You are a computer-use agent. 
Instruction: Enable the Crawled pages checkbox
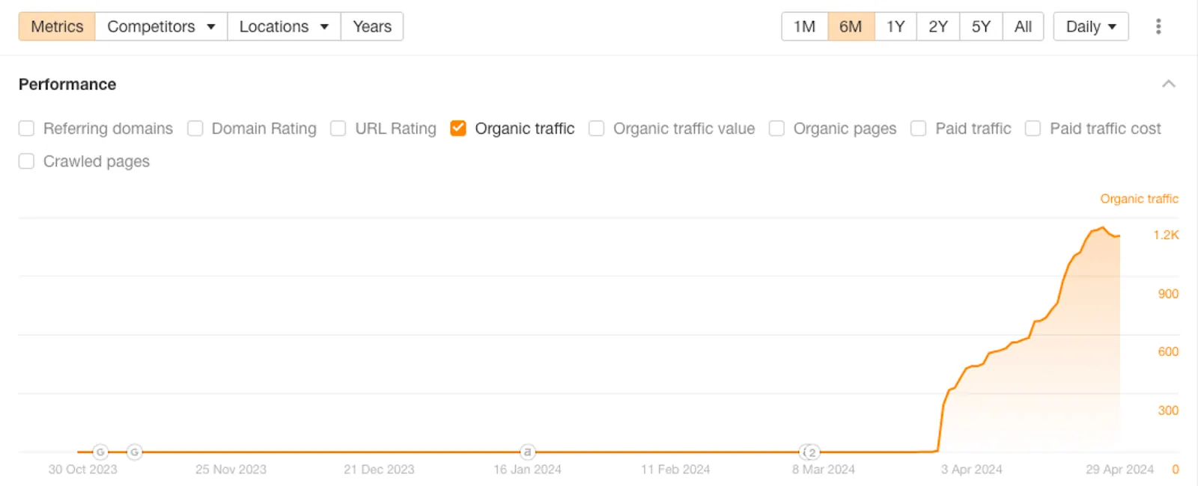point(26,162)
